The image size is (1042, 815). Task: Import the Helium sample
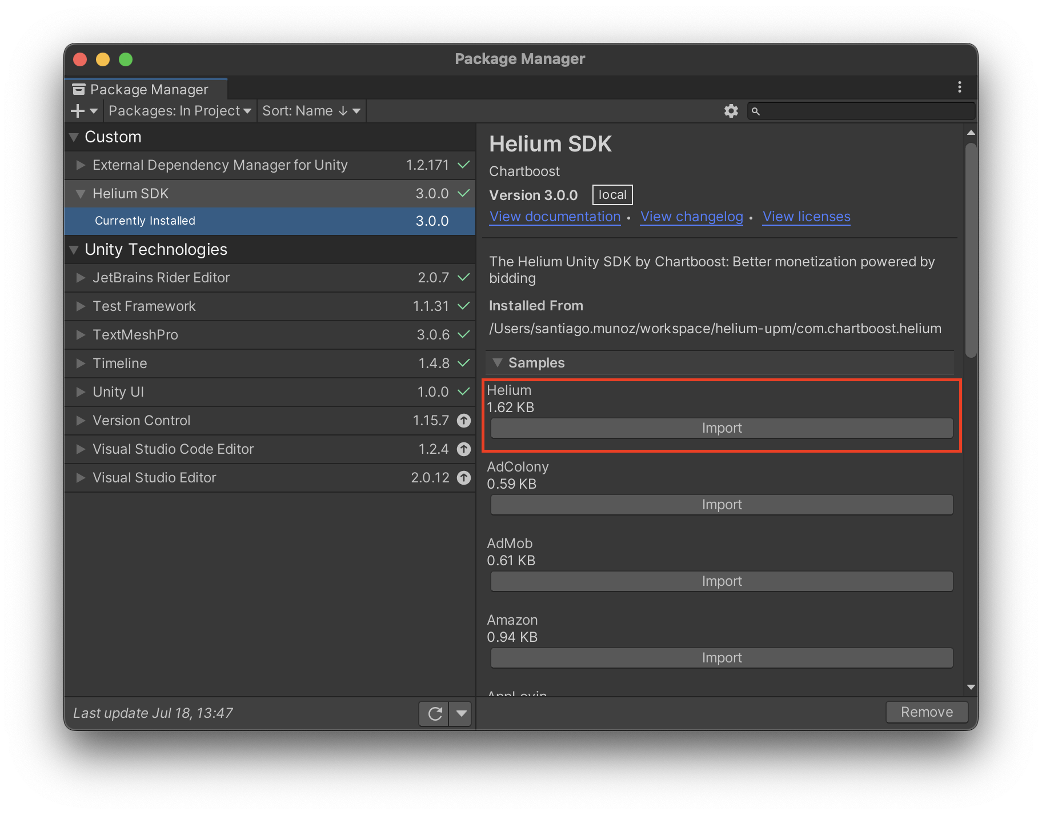722,428
